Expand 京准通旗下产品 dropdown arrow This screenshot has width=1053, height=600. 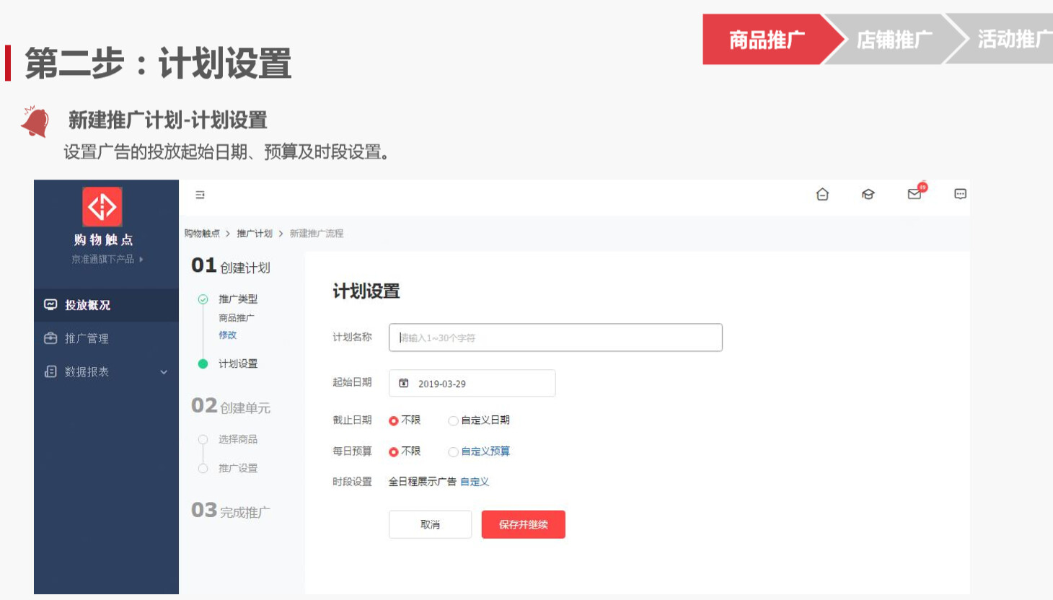[141, 259]
